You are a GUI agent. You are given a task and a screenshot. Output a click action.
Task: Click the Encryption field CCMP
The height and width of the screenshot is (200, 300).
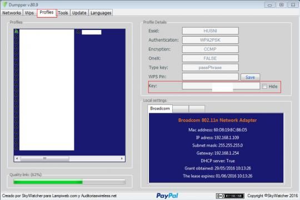coord(210,49)
